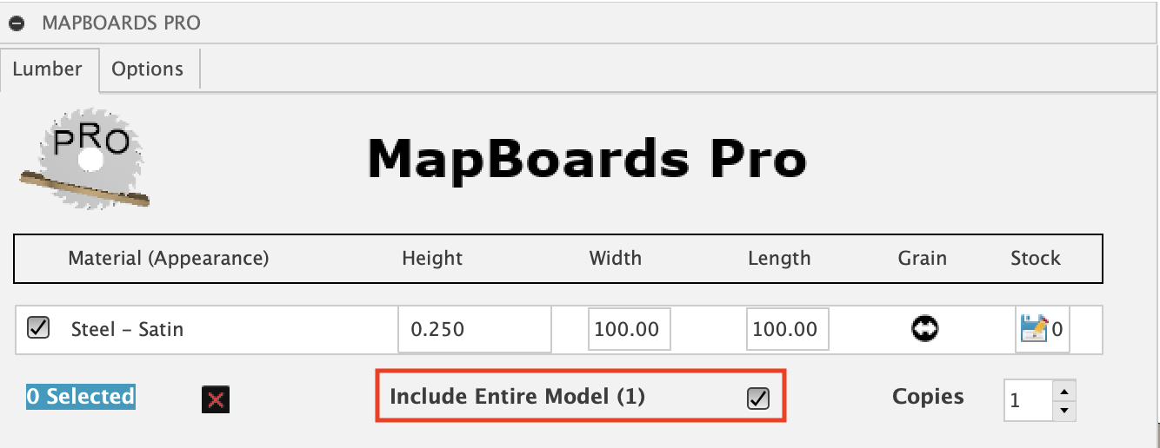The image size is (1160, 448).
Task: Click the Grain column header
Action: [922, 258]
